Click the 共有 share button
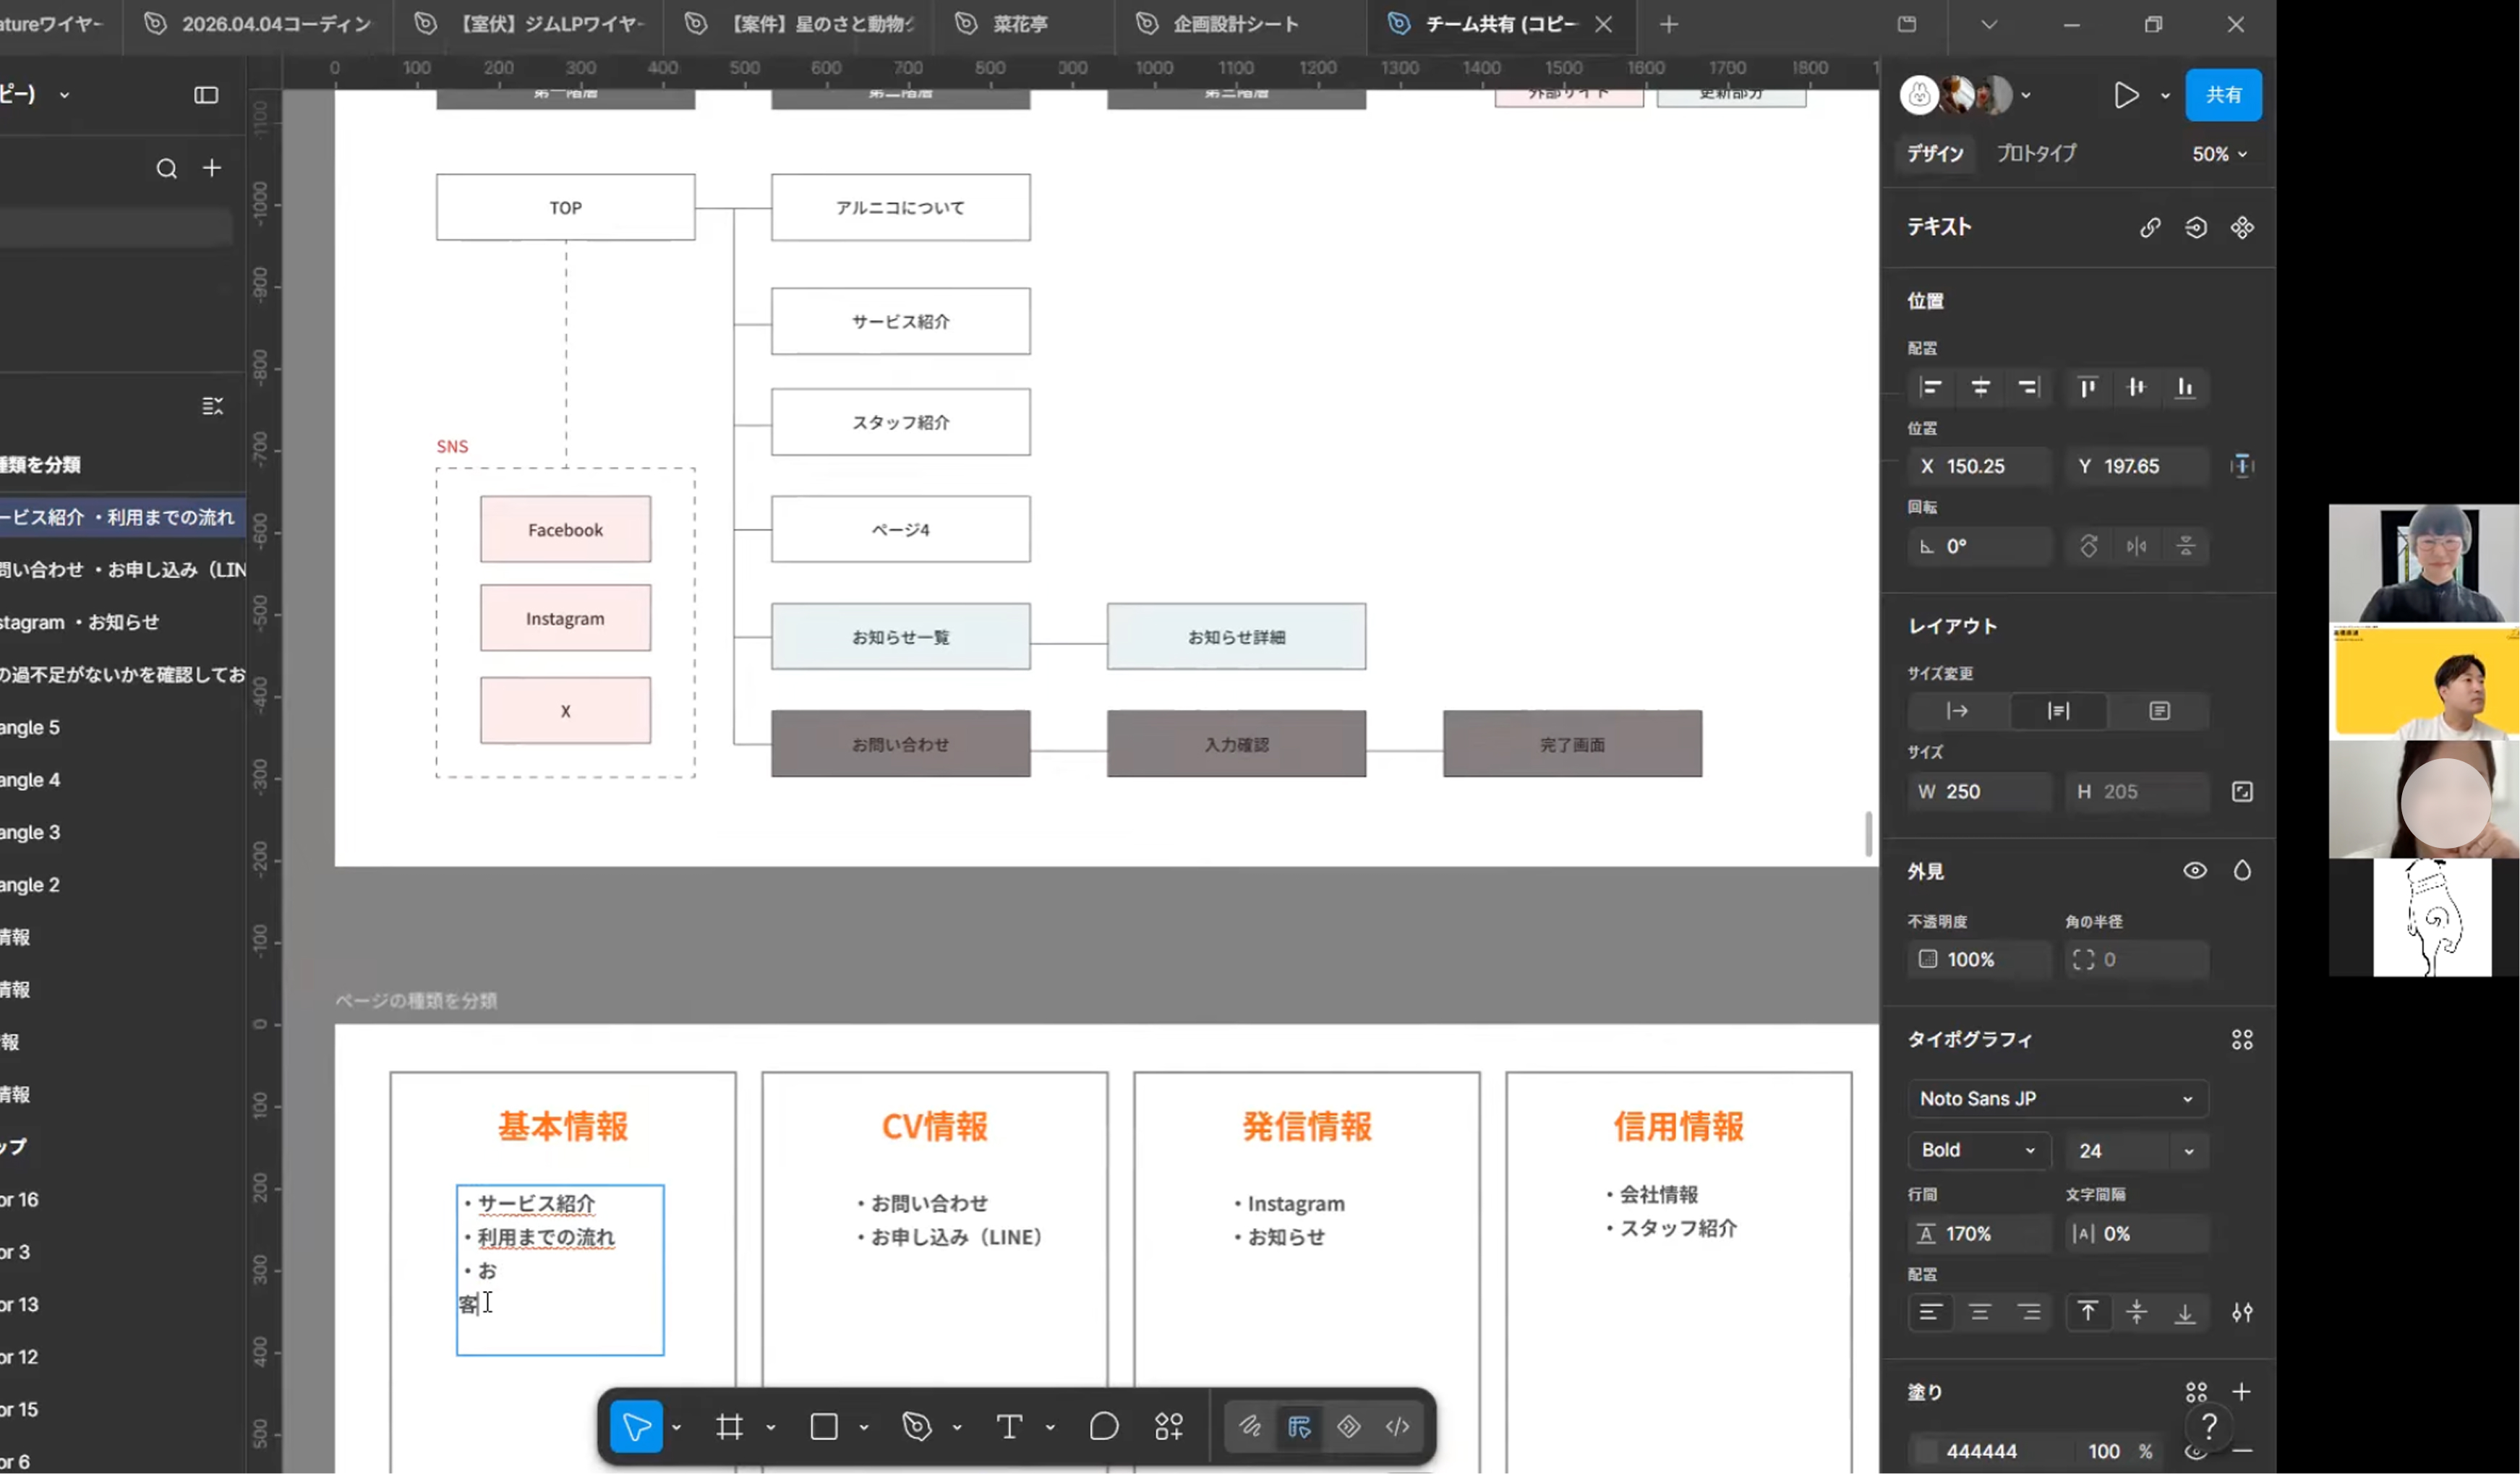Image resolution: width=2520 pixels, height=1474 pixels. pyautogui.click(x=2223, y=94)
